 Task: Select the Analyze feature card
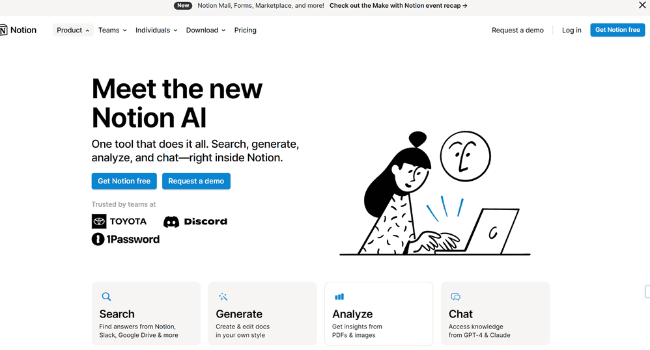coord(379,314)
